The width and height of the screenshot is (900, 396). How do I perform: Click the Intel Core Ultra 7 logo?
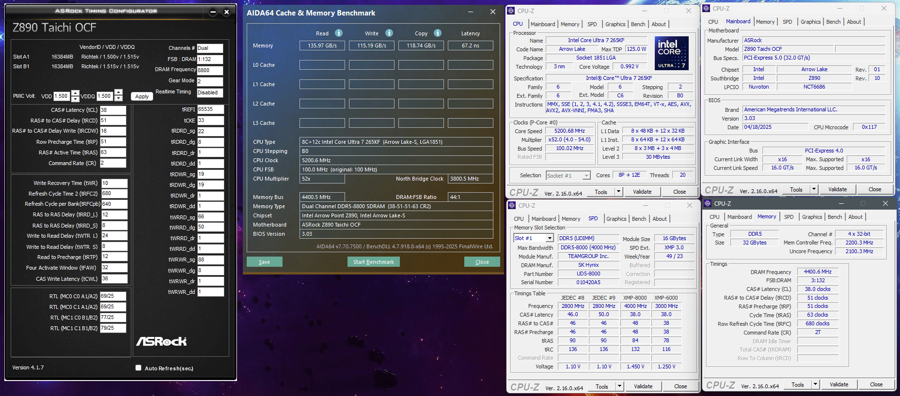(672, 53)
